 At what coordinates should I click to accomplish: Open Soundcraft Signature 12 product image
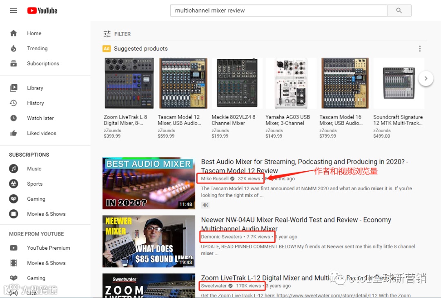coord(399,83)
